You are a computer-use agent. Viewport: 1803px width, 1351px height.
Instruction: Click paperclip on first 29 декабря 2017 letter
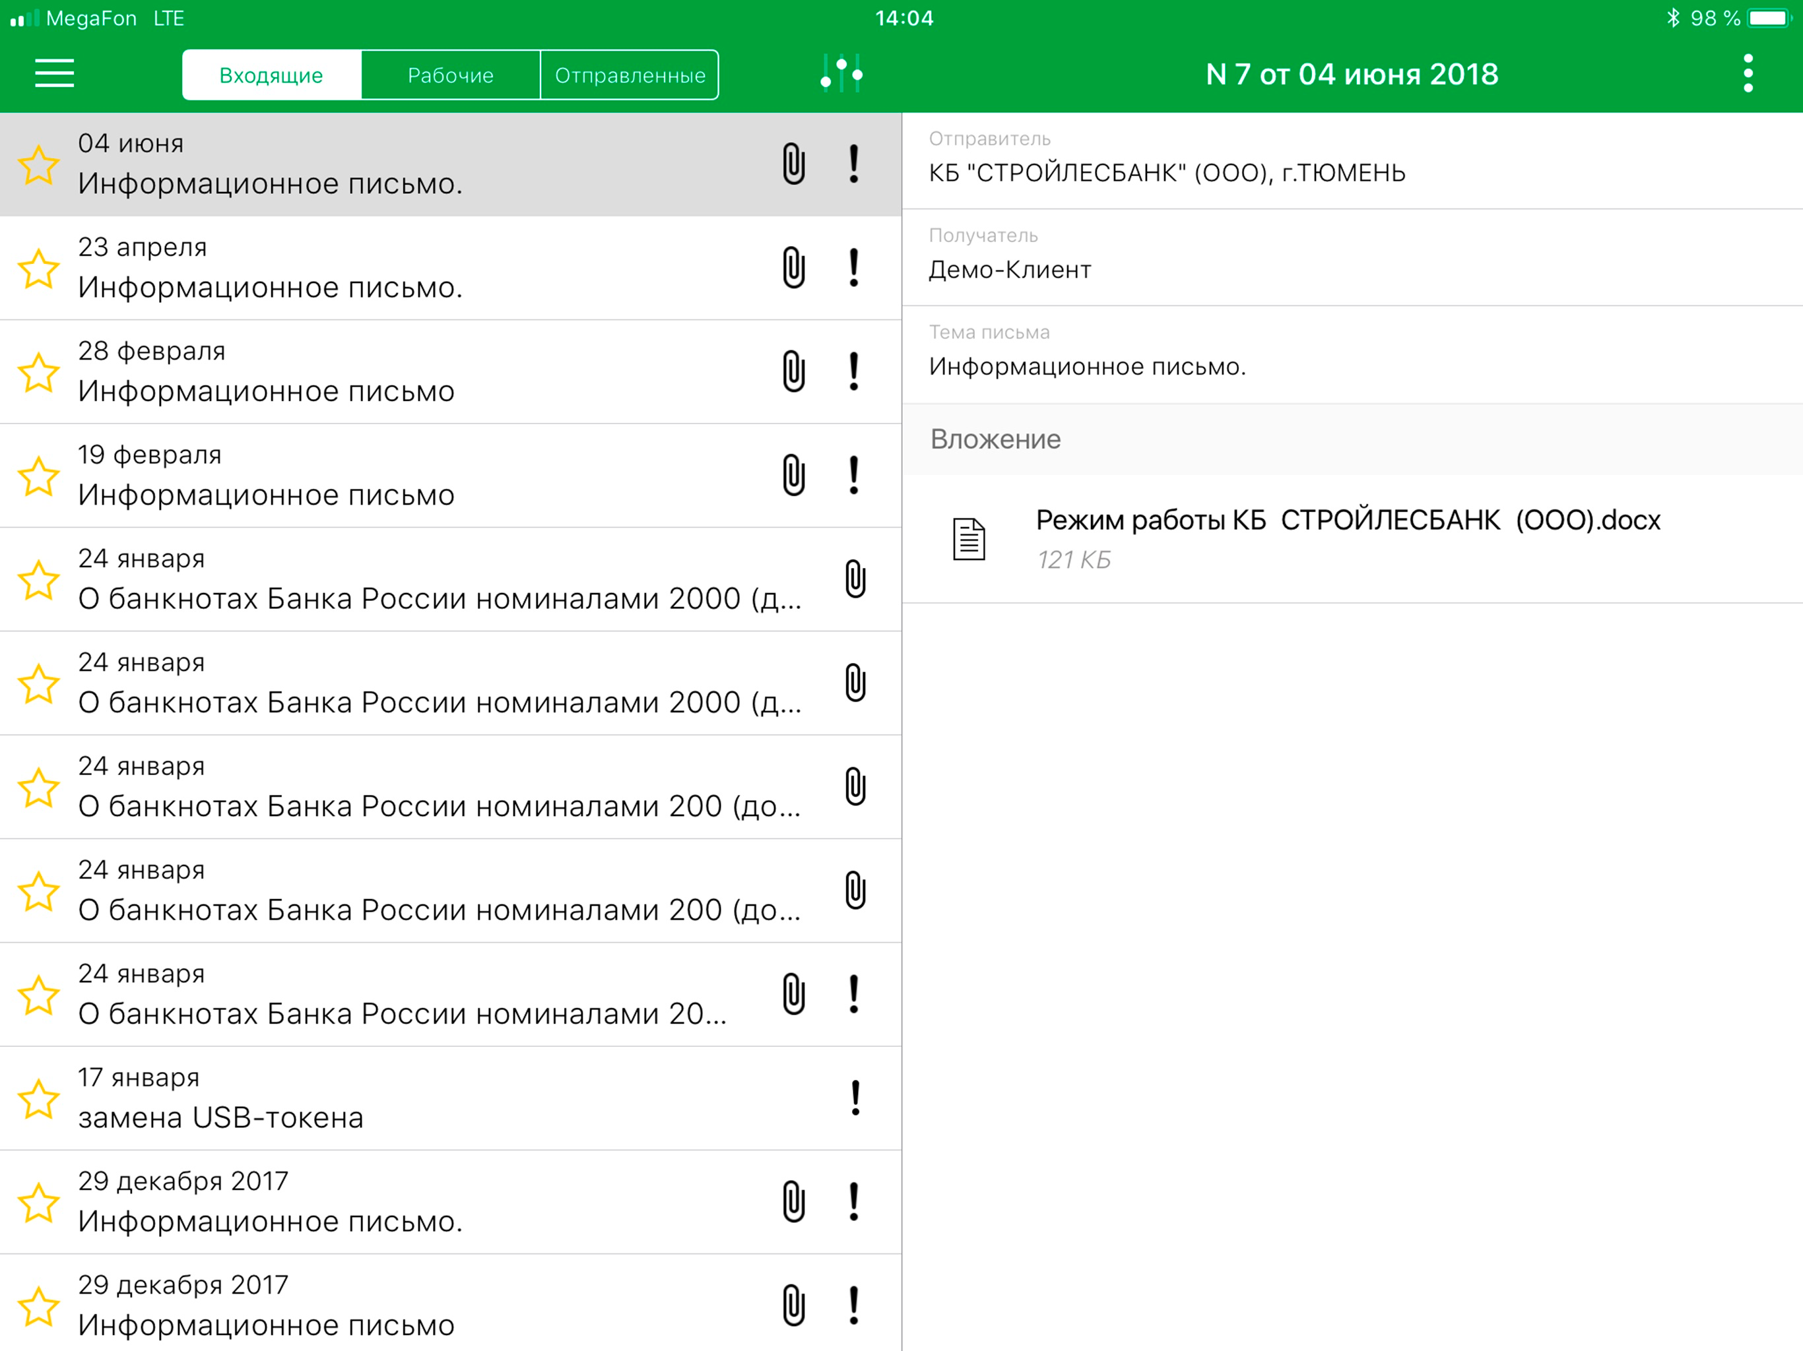tap(794, 1201)
